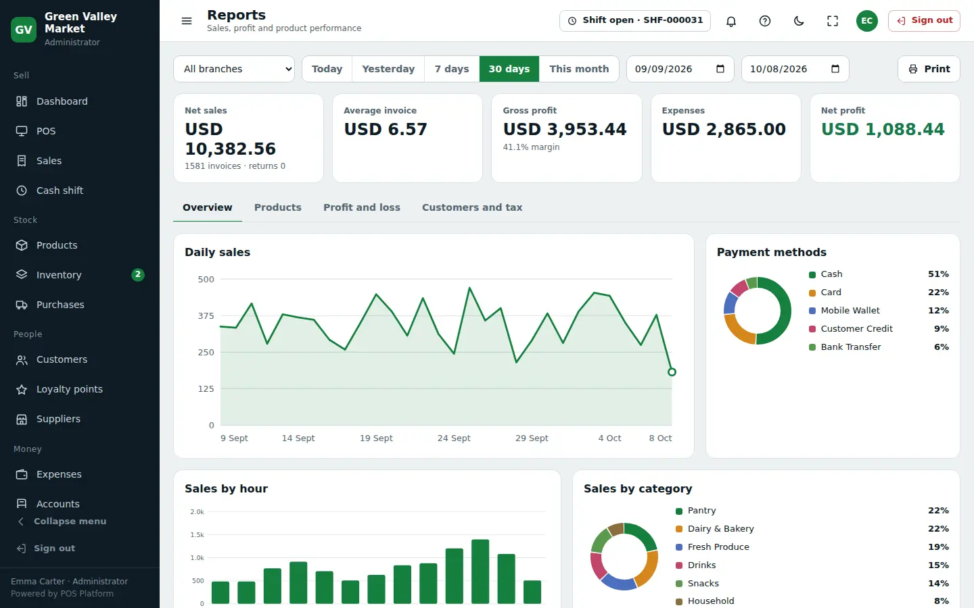The height and width of the screenshot is (608, 974).
Task: Select the Yesterday range
Action: (388, 69)
